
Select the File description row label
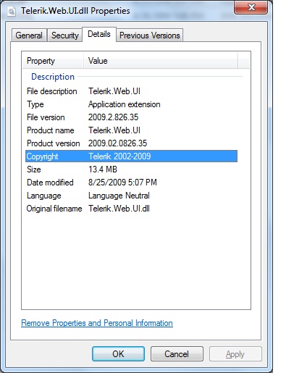pos(52,91)
